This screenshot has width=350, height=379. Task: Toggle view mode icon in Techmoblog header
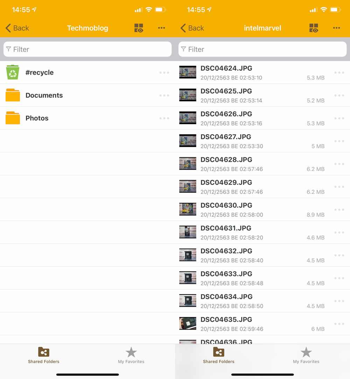139,28
